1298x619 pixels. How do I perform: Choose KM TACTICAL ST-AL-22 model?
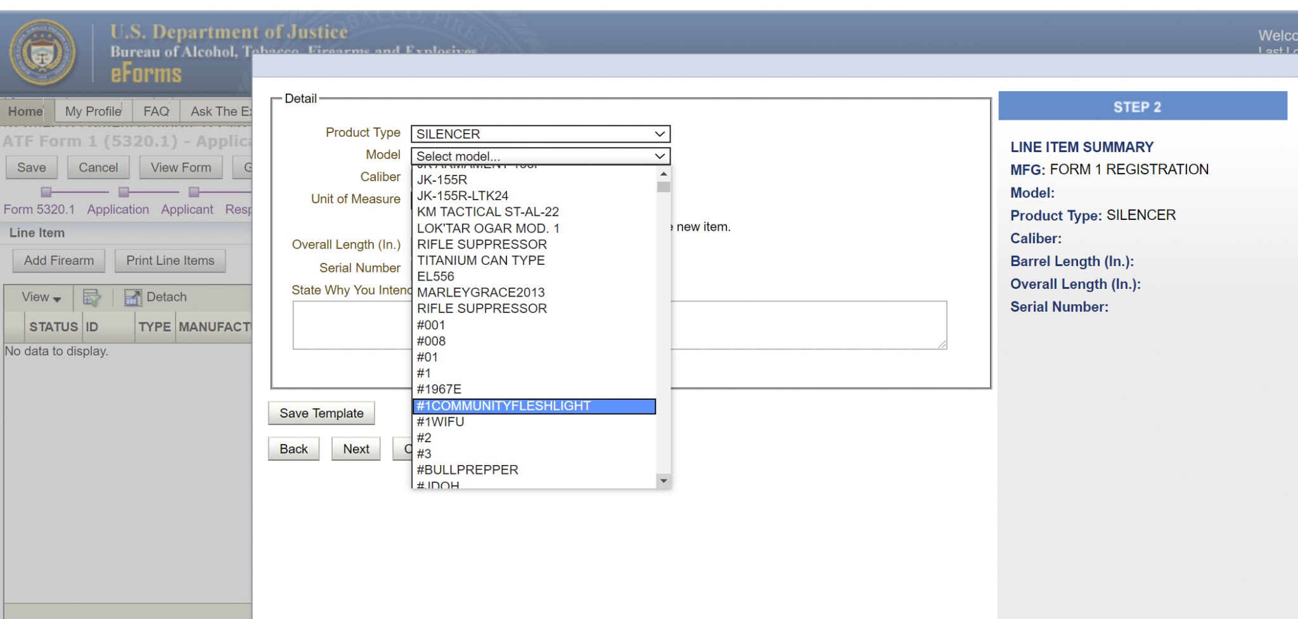coord(534,212)
